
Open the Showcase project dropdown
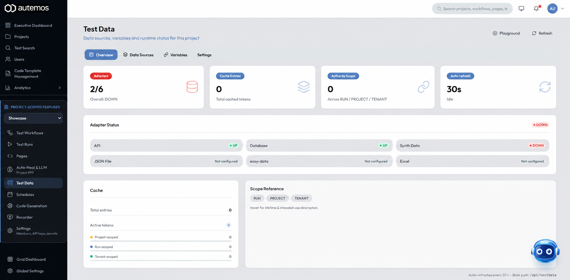[x=33, y=118]
